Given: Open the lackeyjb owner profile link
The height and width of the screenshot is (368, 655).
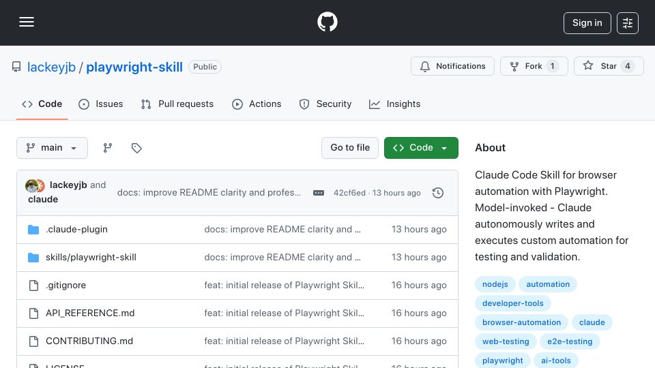Looking at the screenshot, I should tap(51, 67).
